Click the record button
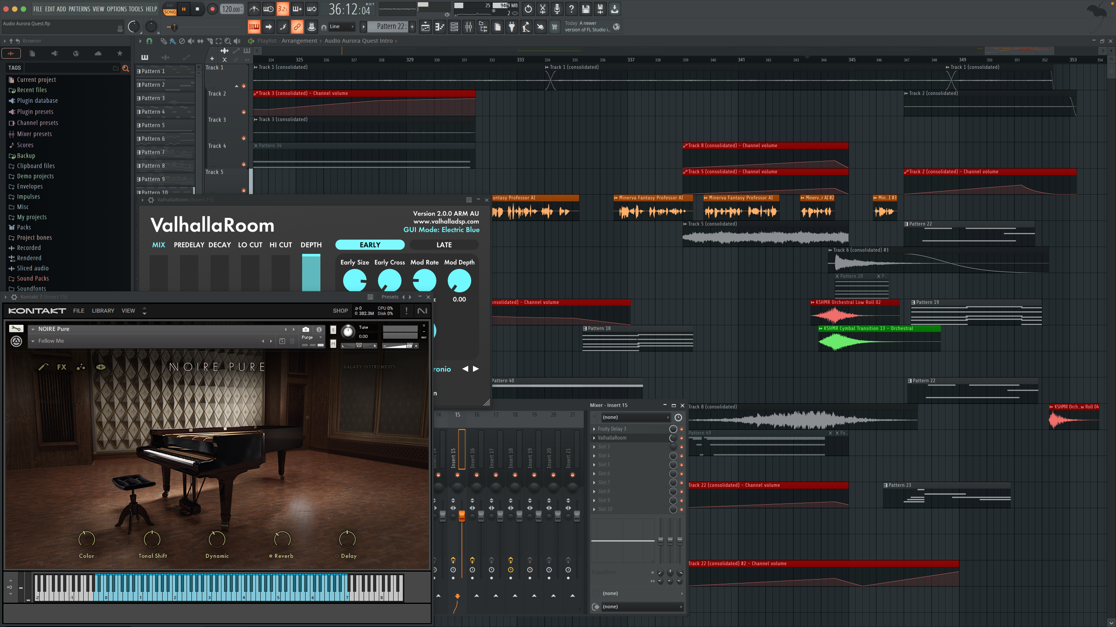The width and height of the screenshot is (1116, 627). point(212,9)
